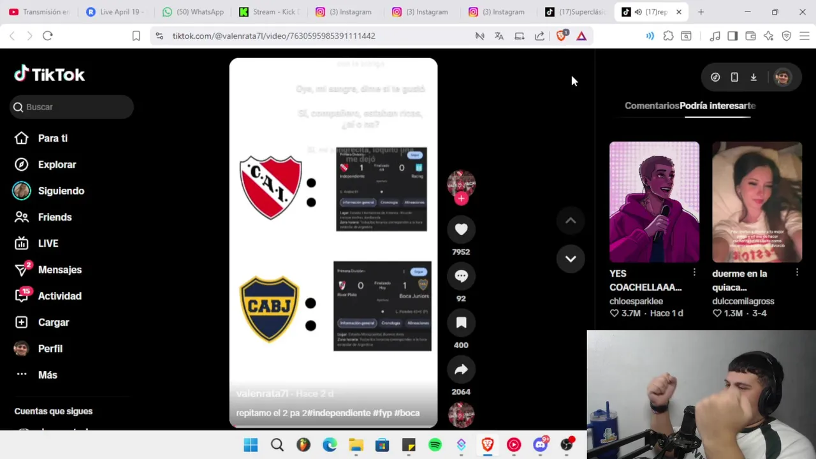Switch to the Podría interesarte tab

[717, 106]
